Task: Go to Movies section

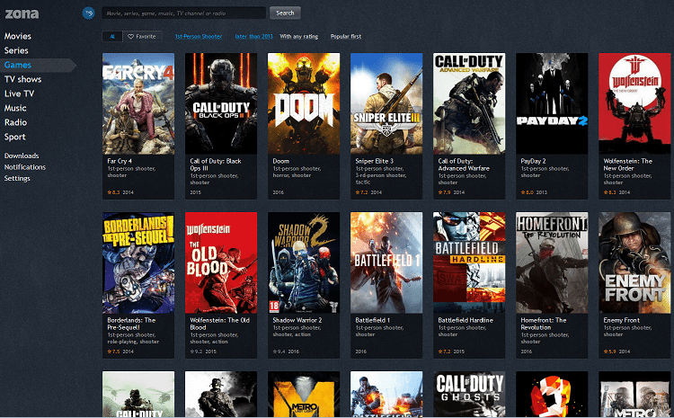Action: pos(18,36)
